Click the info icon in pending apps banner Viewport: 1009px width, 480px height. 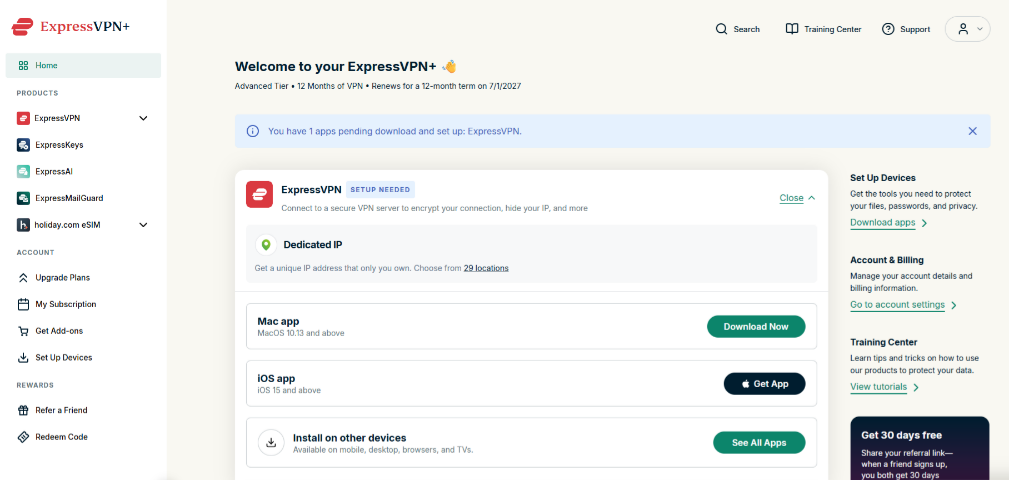253,131
